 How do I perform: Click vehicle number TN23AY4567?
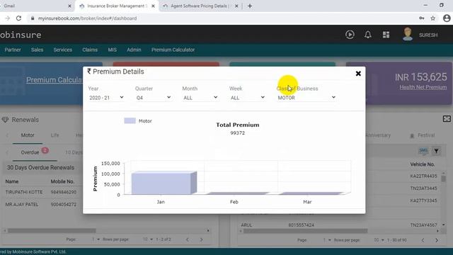click(x=423, y=225)
